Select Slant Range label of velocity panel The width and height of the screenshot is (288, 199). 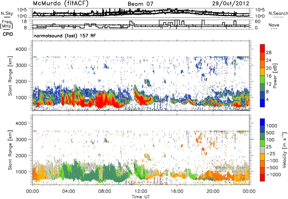pos(10,150)
